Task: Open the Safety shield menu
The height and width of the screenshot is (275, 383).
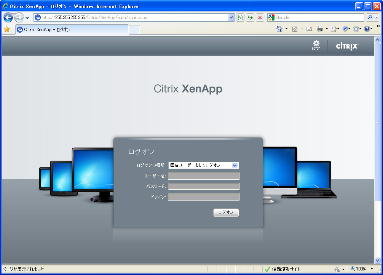Action: coord(346,29)
